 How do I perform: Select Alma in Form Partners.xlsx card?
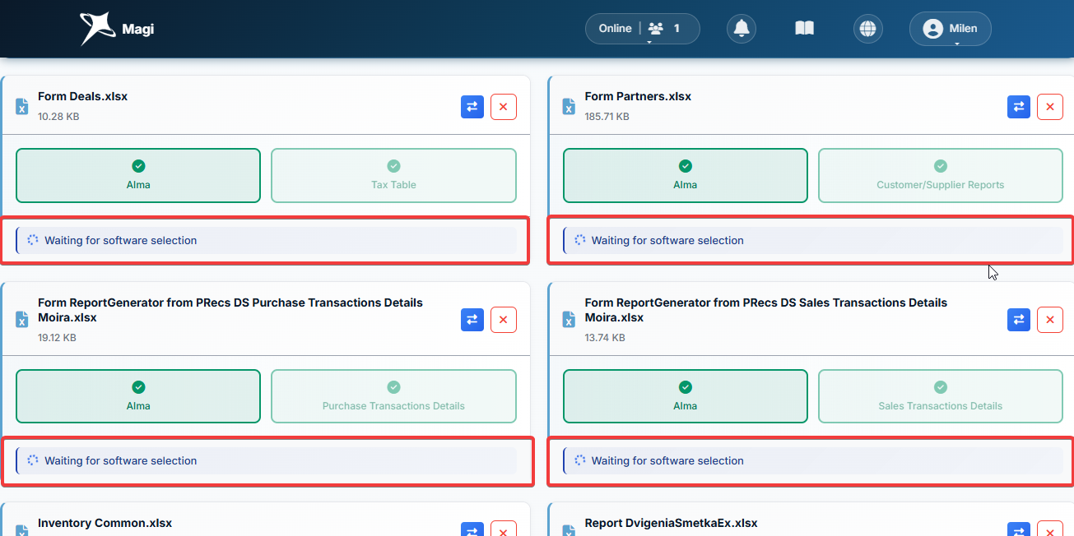685,175
